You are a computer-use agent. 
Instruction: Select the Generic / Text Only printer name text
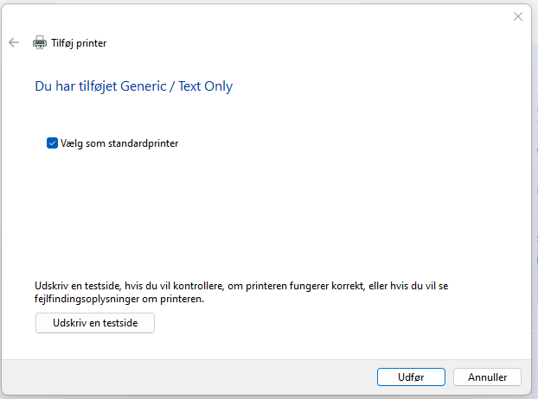click(x=176, y=86)
